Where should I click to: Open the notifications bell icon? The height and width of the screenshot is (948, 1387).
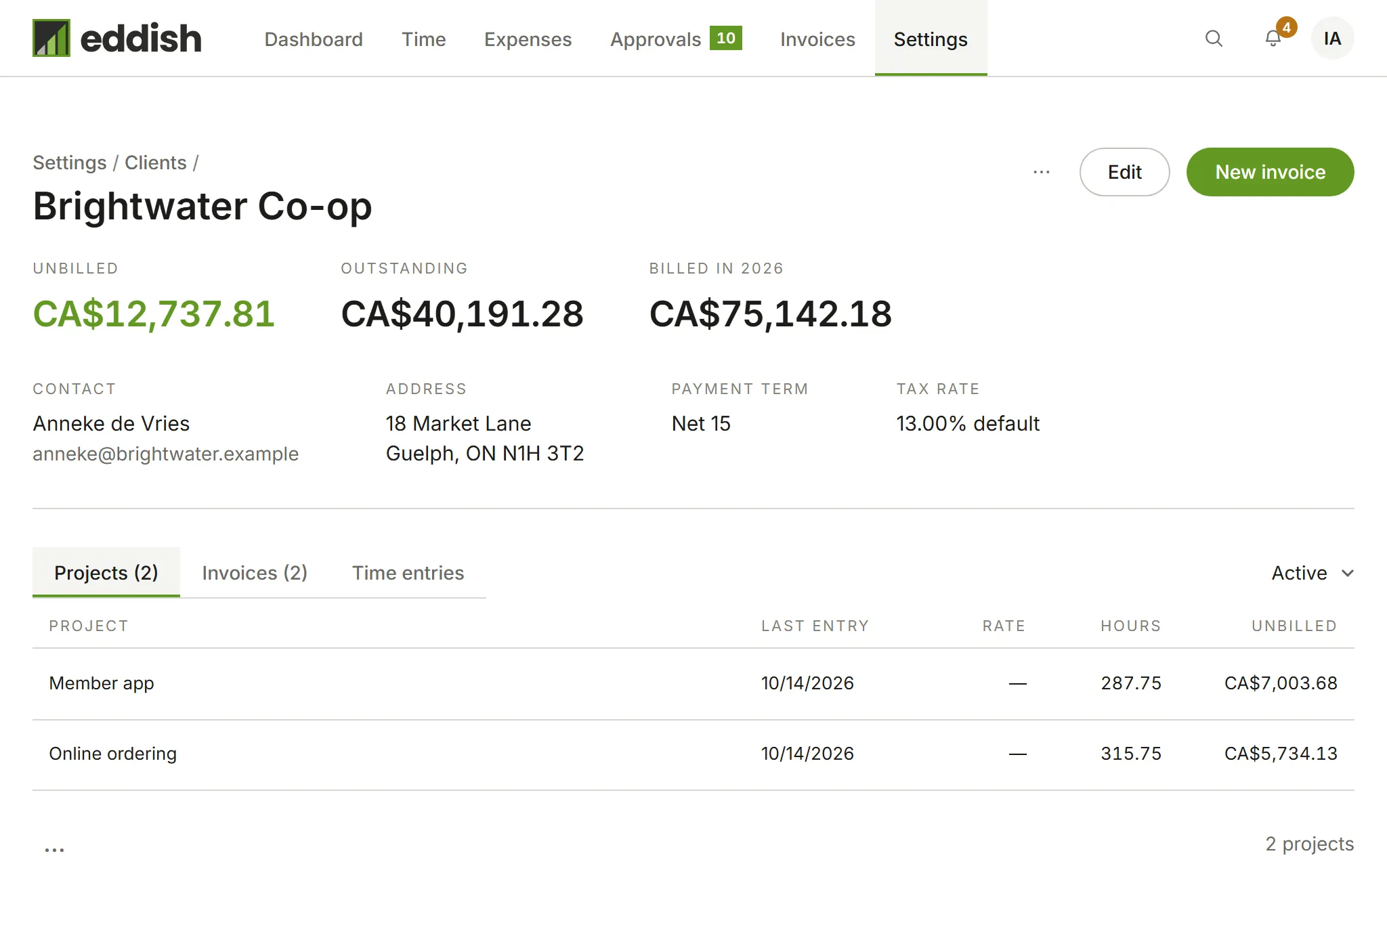(x=1273, y=39)
